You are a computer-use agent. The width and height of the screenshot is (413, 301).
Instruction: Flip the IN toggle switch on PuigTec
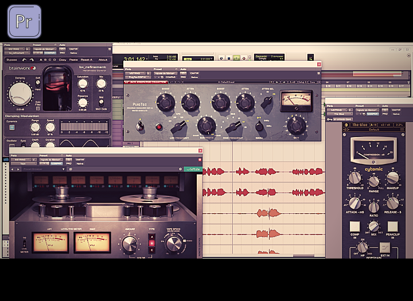click(x=140, y=126)
